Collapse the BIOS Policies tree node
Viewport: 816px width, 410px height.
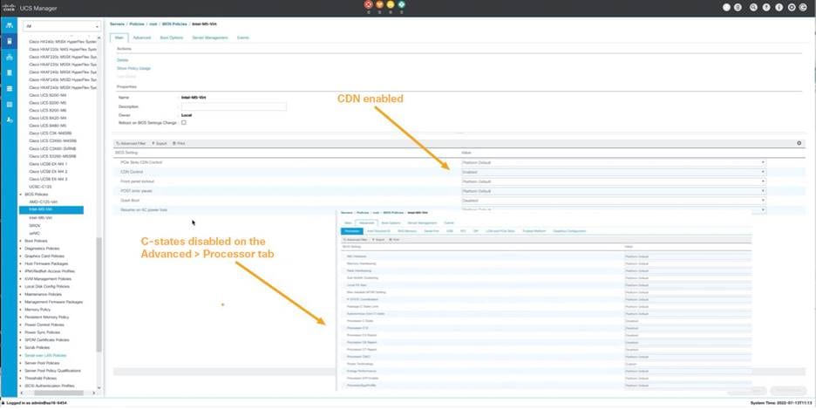pyautogui.click(x=21, y=194)
